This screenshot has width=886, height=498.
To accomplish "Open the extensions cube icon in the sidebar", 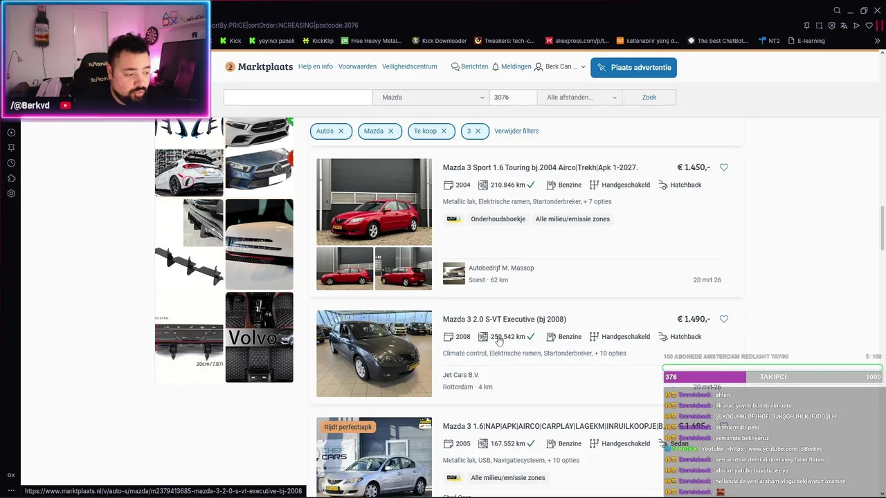I will (11, 178).
